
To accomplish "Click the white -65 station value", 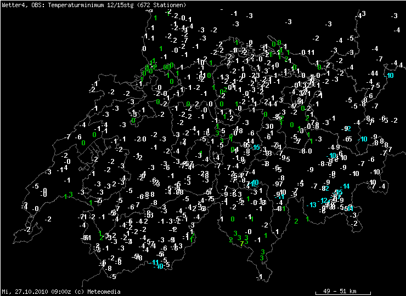I will click(347, 139).
